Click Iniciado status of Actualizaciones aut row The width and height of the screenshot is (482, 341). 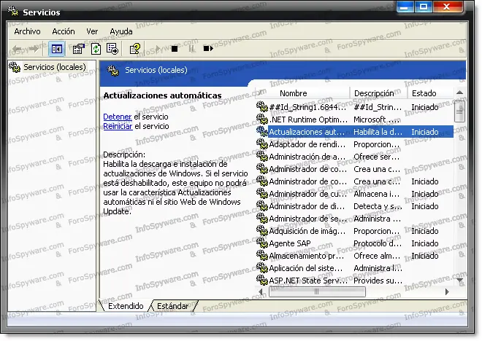click(425, 132)
